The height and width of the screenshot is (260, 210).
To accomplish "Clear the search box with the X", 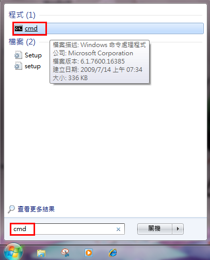I will pyautogui.click(x=118, y=229).
